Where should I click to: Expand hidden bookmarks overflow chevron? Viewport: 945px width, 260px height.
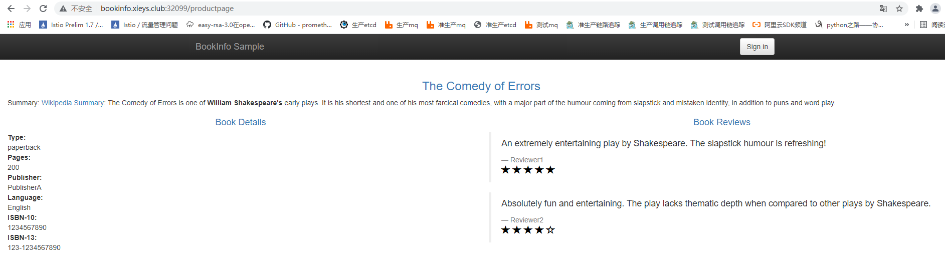pos(906,25)
